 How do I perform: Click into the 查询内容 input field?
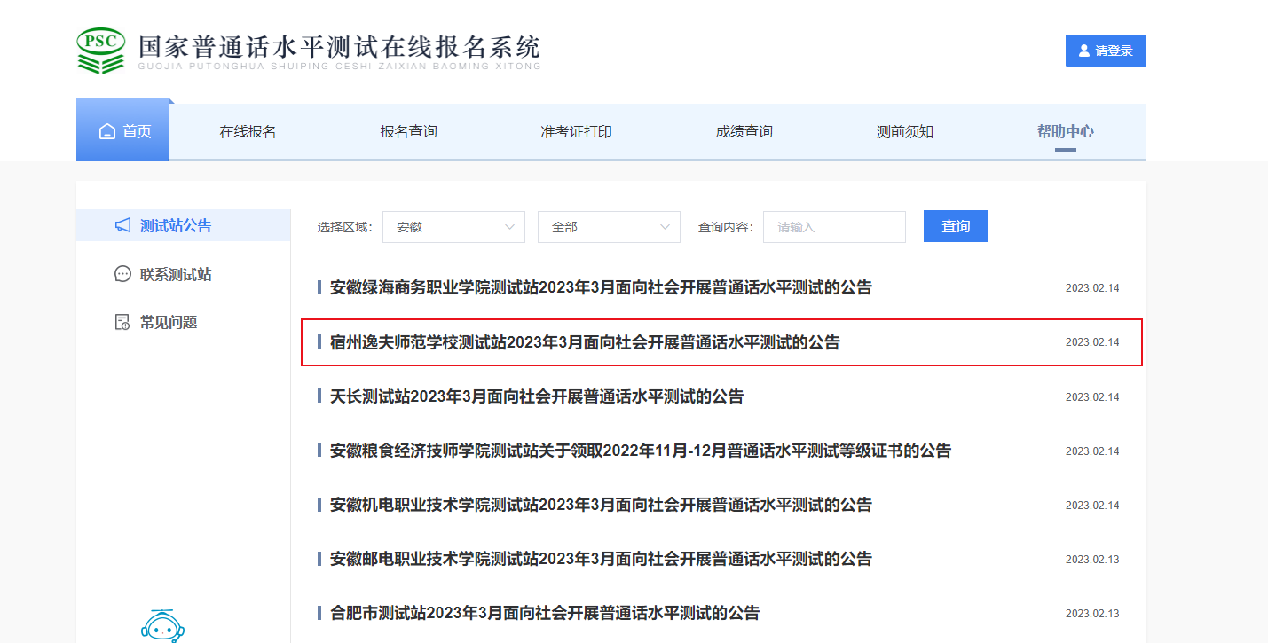click(834, 227)
